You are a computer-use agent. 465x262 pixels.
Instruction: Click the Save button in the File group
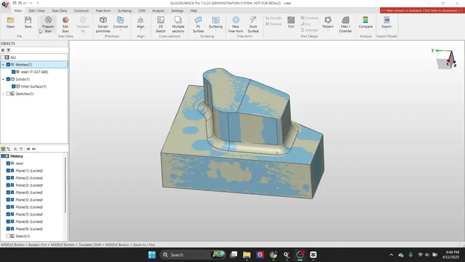point(28,22)
